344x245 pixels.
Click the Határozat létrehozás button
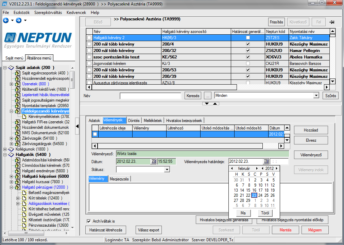[x=106, y=230]
